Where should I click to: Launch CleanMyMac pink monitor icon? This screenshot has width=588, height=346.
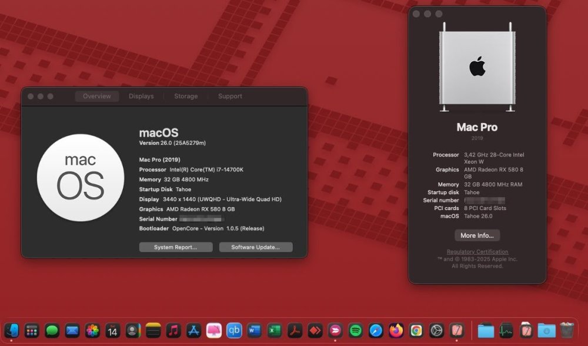(214, 331)
